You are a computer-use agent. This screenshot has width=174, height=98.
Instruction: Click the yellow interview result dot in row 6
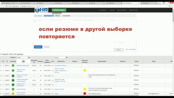point(85,89)
